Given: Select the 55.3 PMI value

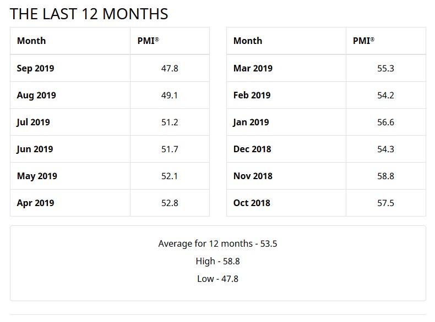Looking at the screenshot, I should tap(386, 68).
